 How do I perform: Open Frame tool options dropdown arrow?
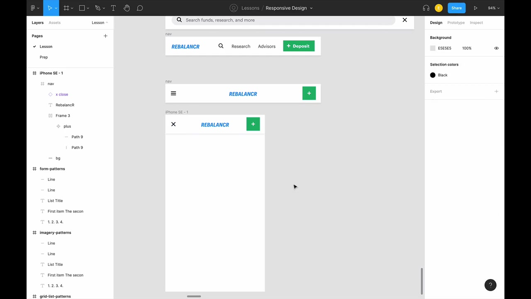click(x=72, y=8)
